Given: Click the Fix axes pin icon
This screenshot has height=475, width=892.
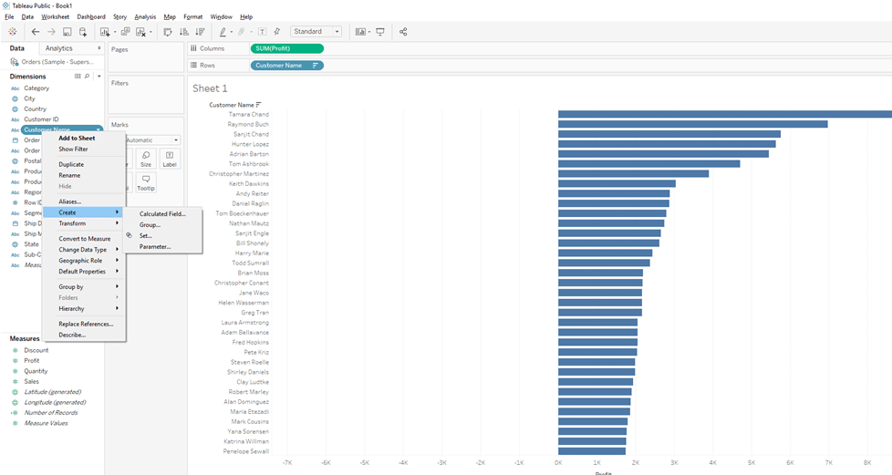Looking at the screenshot, I should (x=277, y=32).
